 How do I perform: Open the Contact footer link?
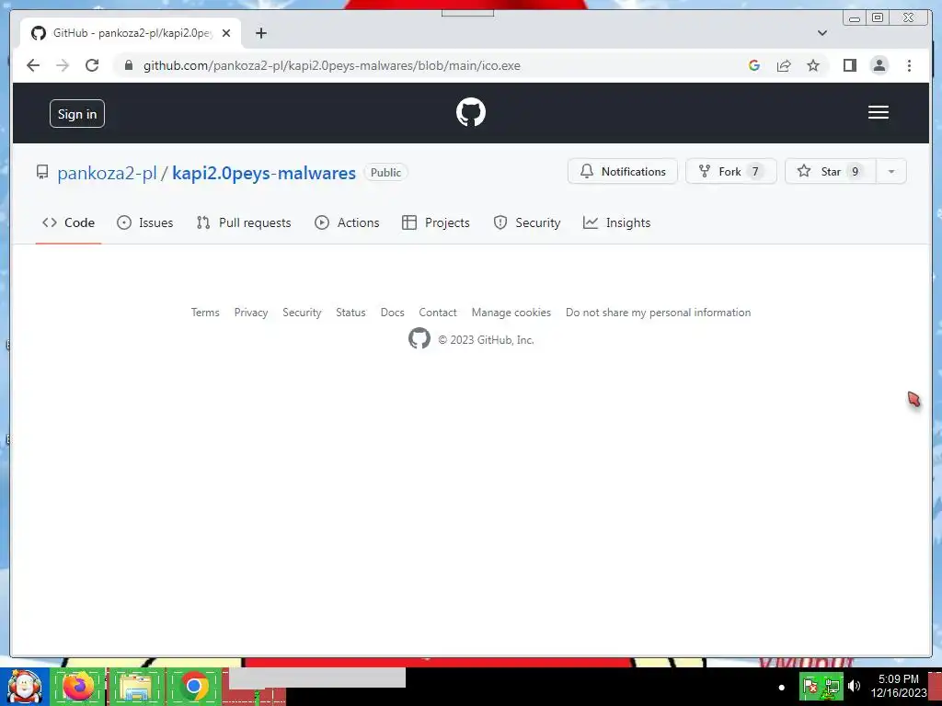pyautogui.click(x=437, y=313)
